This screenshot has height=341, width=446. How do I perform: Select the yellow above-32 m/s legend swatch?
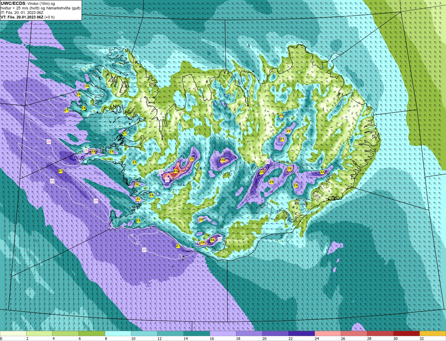[x=433, y=333]
